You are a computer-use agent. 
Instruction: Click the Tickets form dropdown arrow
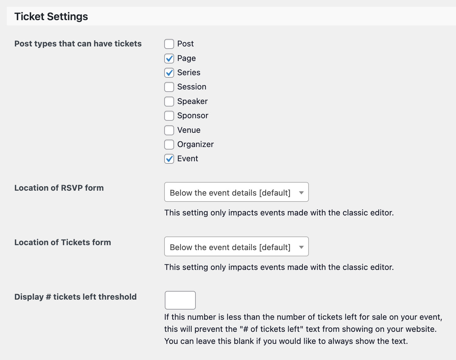[x=301, y=247]
